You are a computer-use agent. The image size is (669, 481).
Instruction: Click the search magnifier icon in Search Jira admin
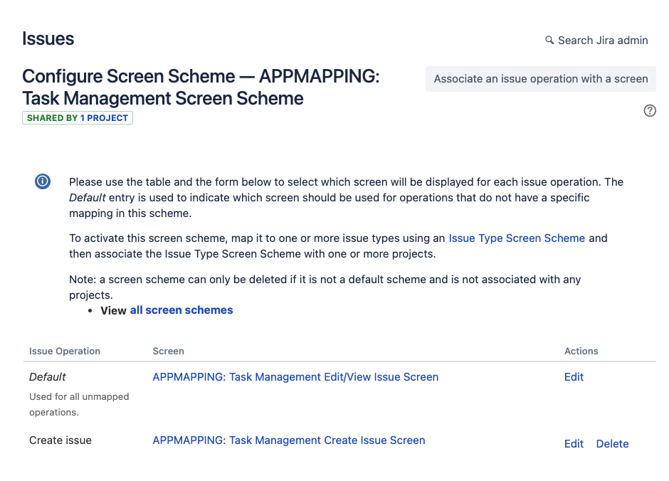tap(548, 41)
